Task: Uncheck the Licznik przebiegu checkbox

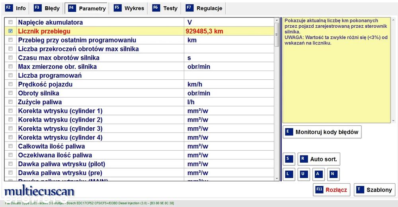Action: pos(10,31)
